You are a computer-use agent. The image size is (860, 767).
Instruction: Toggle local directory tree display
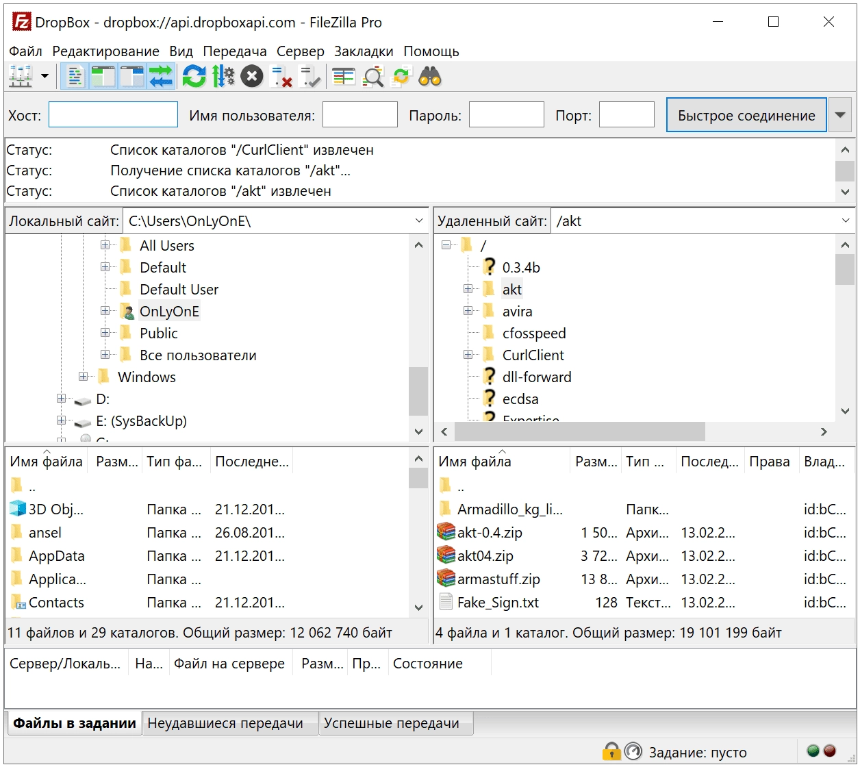click(103, 76)
